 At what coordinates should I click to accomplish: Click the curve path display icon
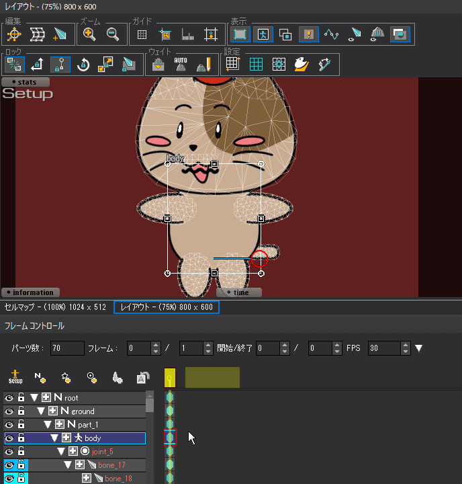click(x=331, y=34)
